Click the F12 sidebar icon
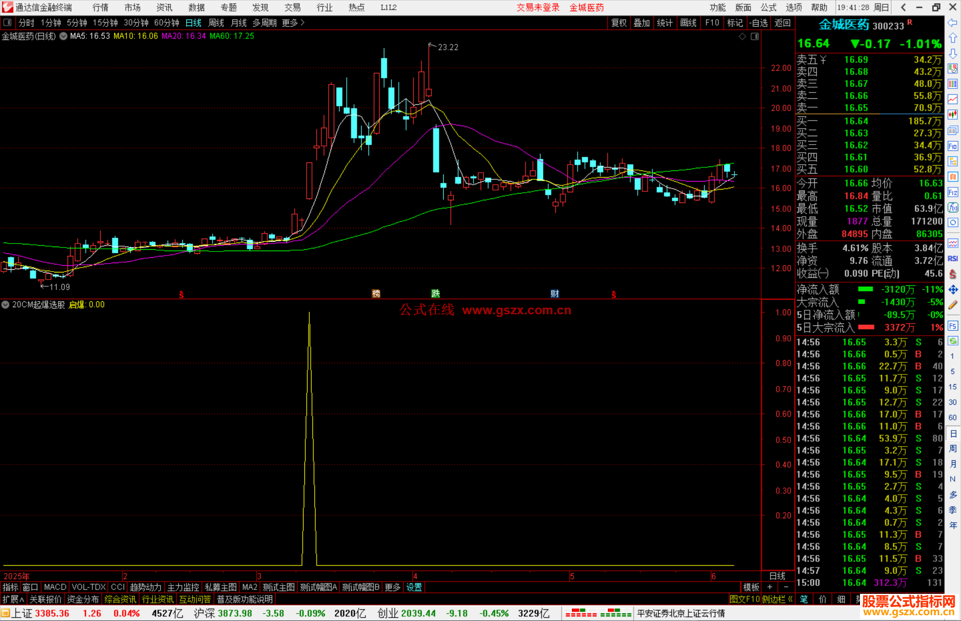Image resolution: width=961 pixels, height=621 pixels. pos(953,192)
